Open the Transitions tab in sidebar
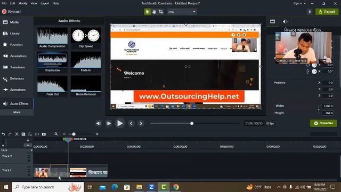This screenshot has width=341, height=192. tap(17, 67)
